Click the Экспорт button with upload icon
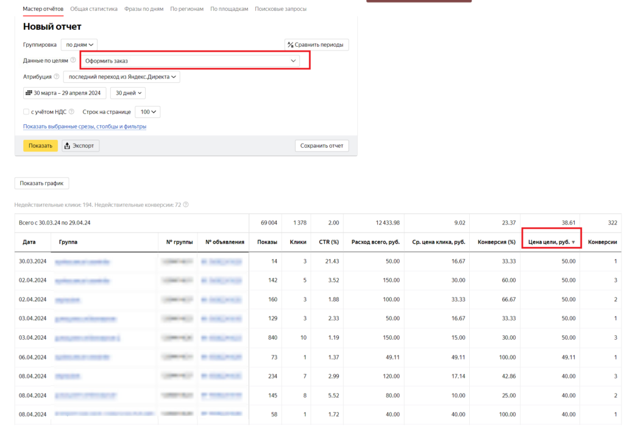Viewport: 624px width, 429px height. [80, 145]
